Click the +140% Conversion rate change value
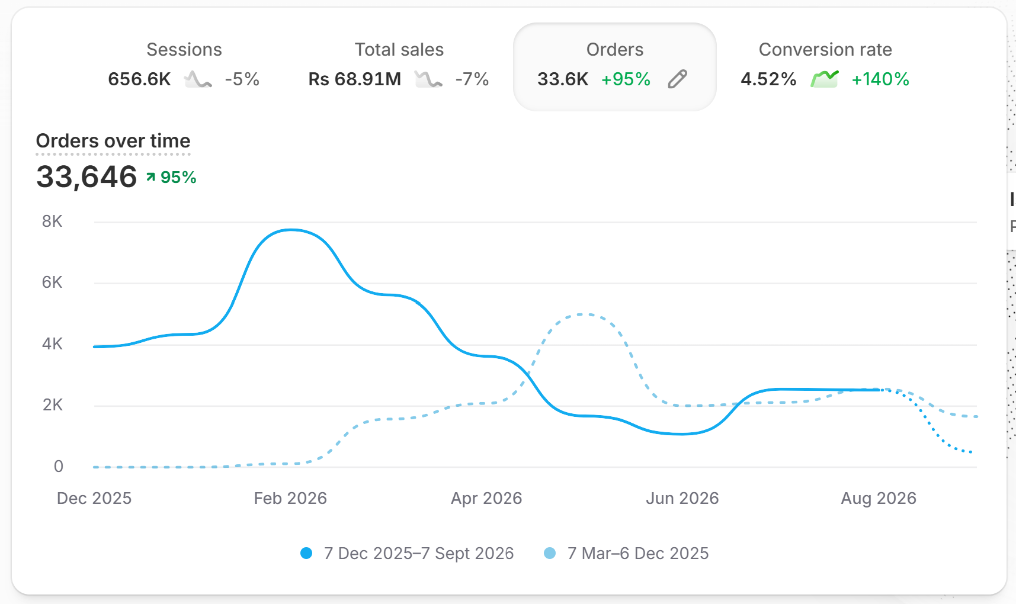This screenshot has width=1016, height=604. pos(880,79)
